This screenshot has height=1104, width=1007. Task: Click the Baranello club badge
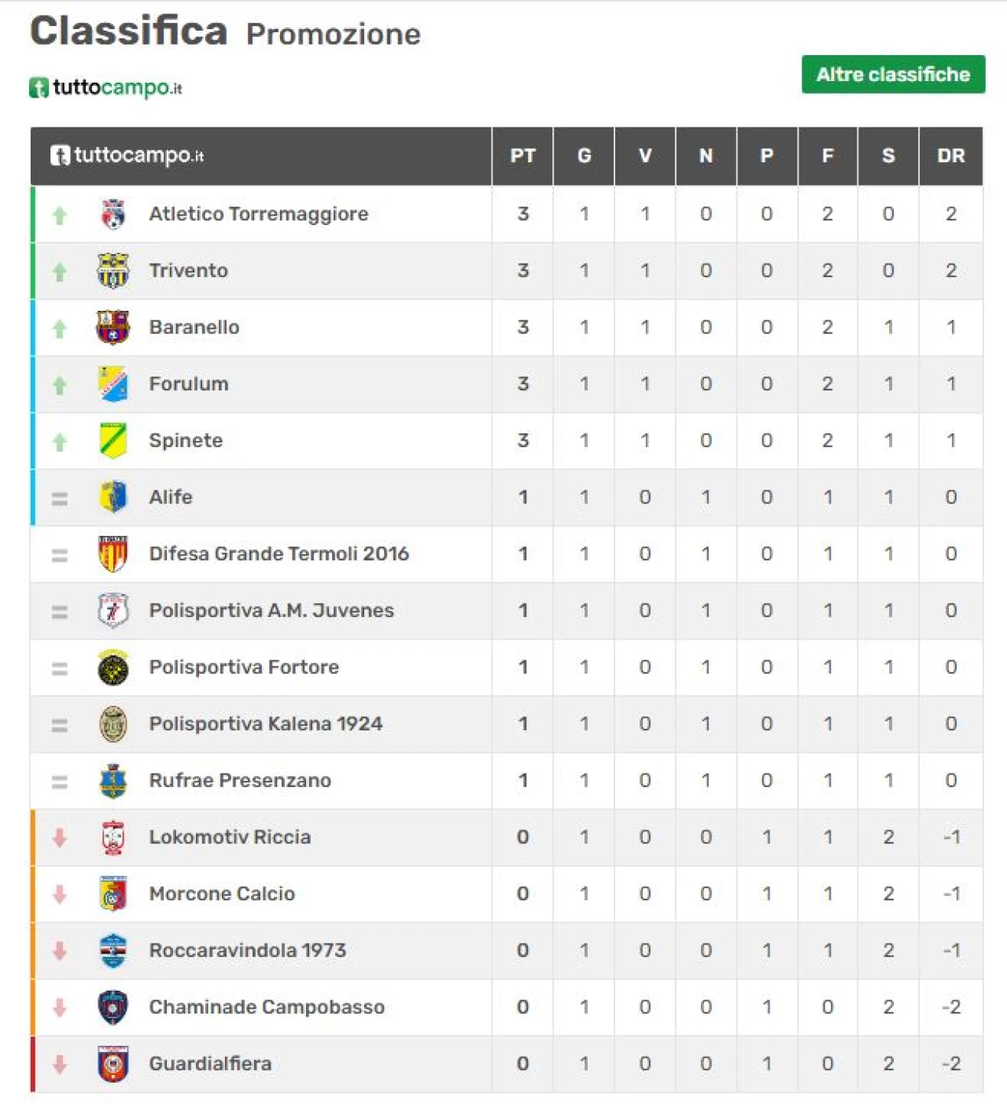113,327
